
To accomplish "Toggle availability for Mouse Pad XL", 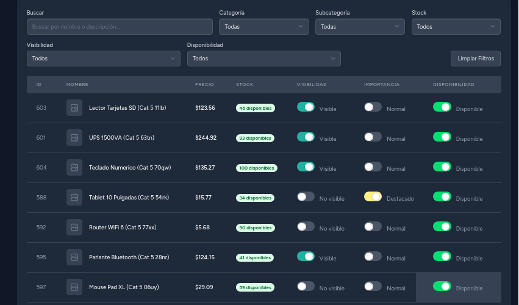I will (442, 286).
